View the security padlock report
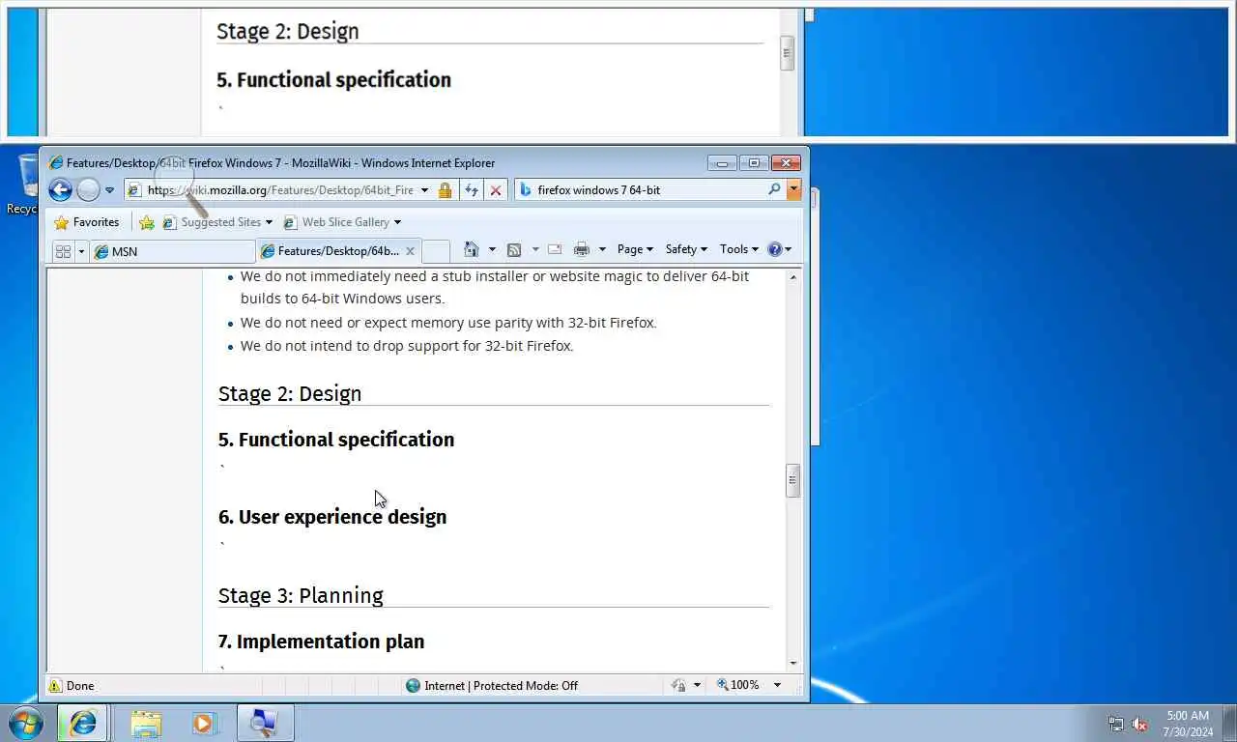 coord(445,190)
